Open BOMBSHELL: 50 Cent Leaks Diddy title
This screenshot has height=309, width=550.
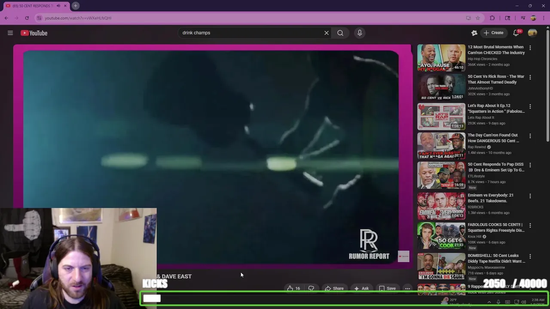[496, 258]
